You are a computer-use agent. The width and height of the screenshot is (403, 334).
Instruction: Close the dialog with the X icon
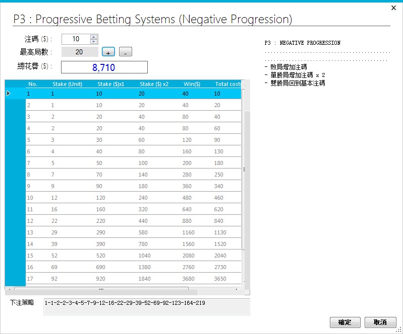pyautogui.click(x=393, y=8)
